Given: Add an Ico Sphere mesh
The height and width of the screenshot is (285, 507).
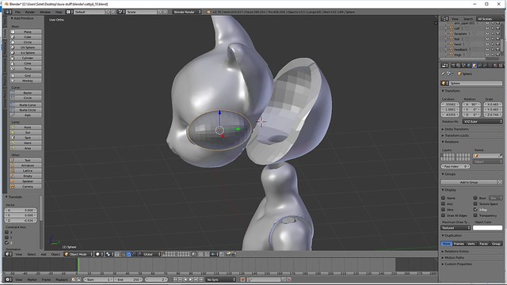Looking at the screenshot, I should click(25, 53).
